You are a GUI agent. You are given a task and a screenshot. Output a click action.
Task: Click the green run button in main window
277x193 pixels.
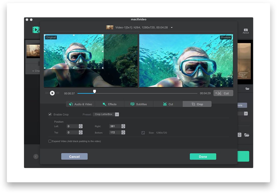click(x=243, y=156)
